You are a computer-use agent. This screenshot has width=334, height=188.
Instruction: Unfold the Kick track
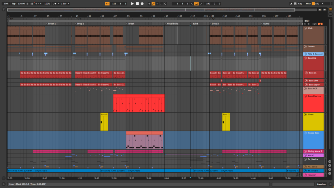tap(305, 28)
